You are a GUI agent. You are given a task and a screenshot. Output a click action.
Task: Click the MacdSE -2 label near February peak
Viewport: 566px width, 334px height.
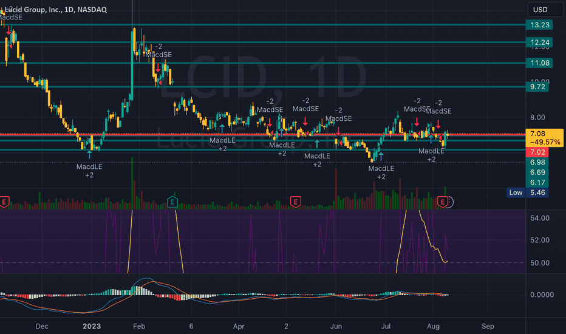coord(159,50)
